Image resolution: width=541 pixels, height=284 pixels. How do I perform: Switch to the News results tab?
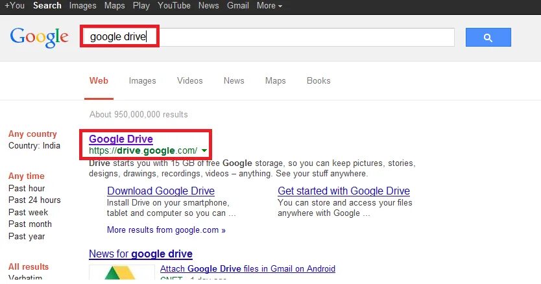234,81
